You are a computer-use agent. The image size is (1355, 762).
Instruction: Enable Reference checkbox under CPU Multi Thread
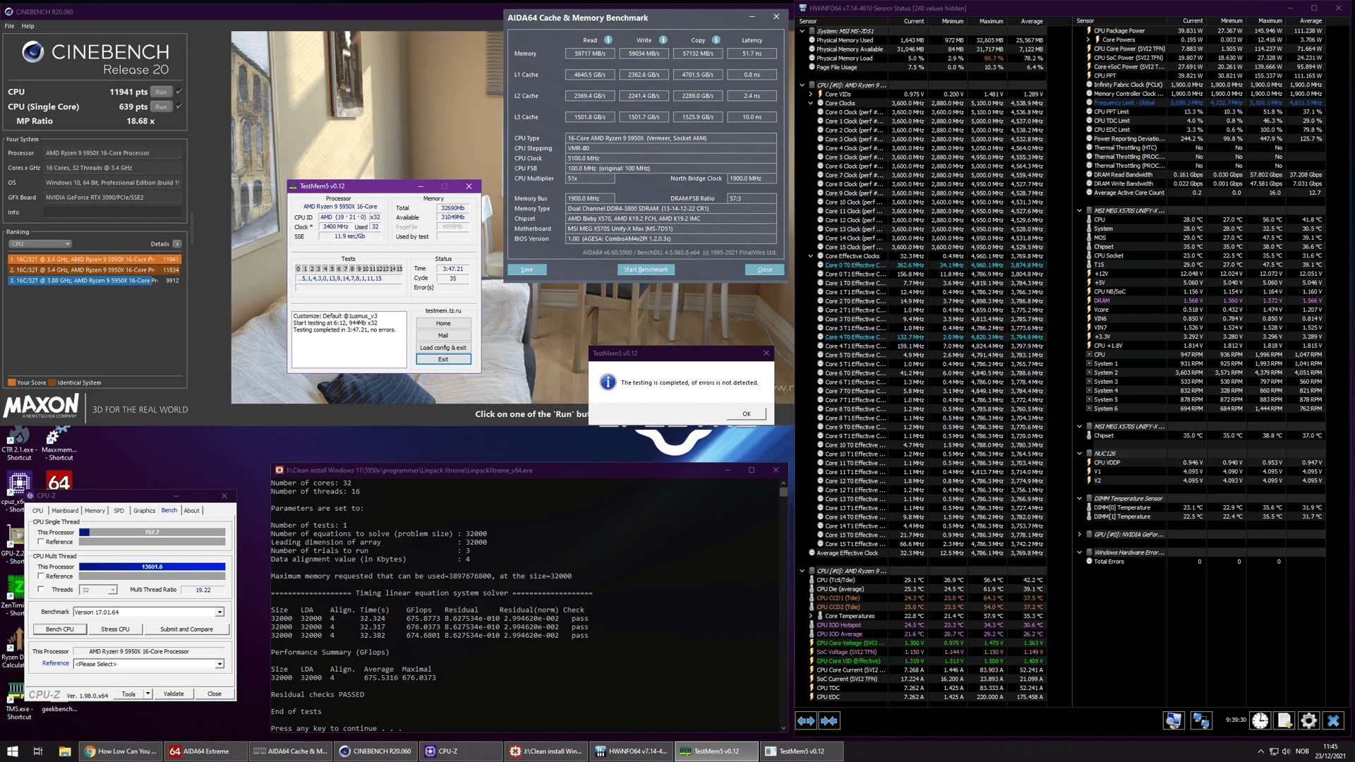click(x=41, y=576)
